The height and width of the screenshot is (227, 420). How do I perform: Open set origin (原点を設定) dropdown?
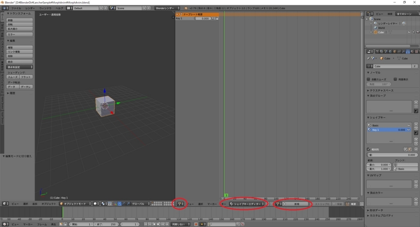point(20,67)
